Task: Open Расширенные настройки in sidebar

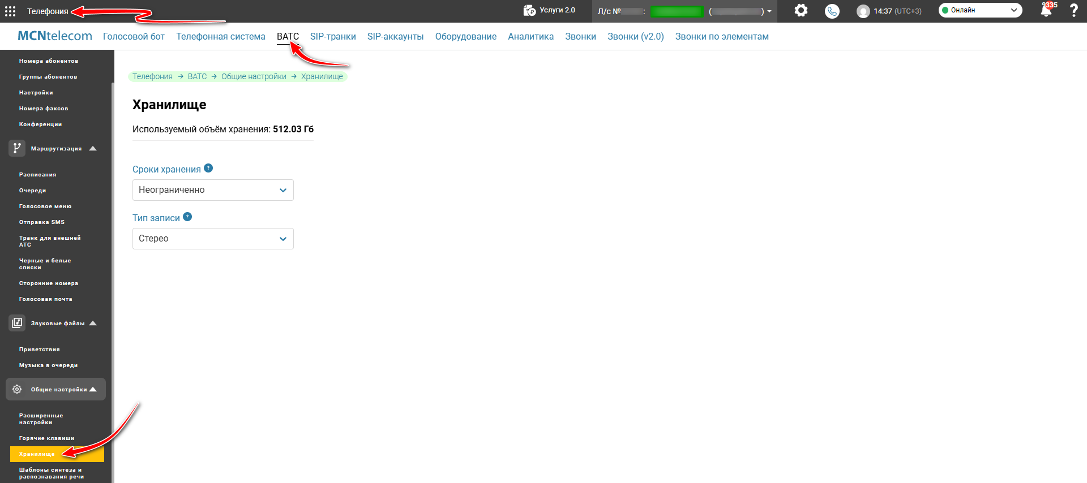Action: tap(41, 419)
